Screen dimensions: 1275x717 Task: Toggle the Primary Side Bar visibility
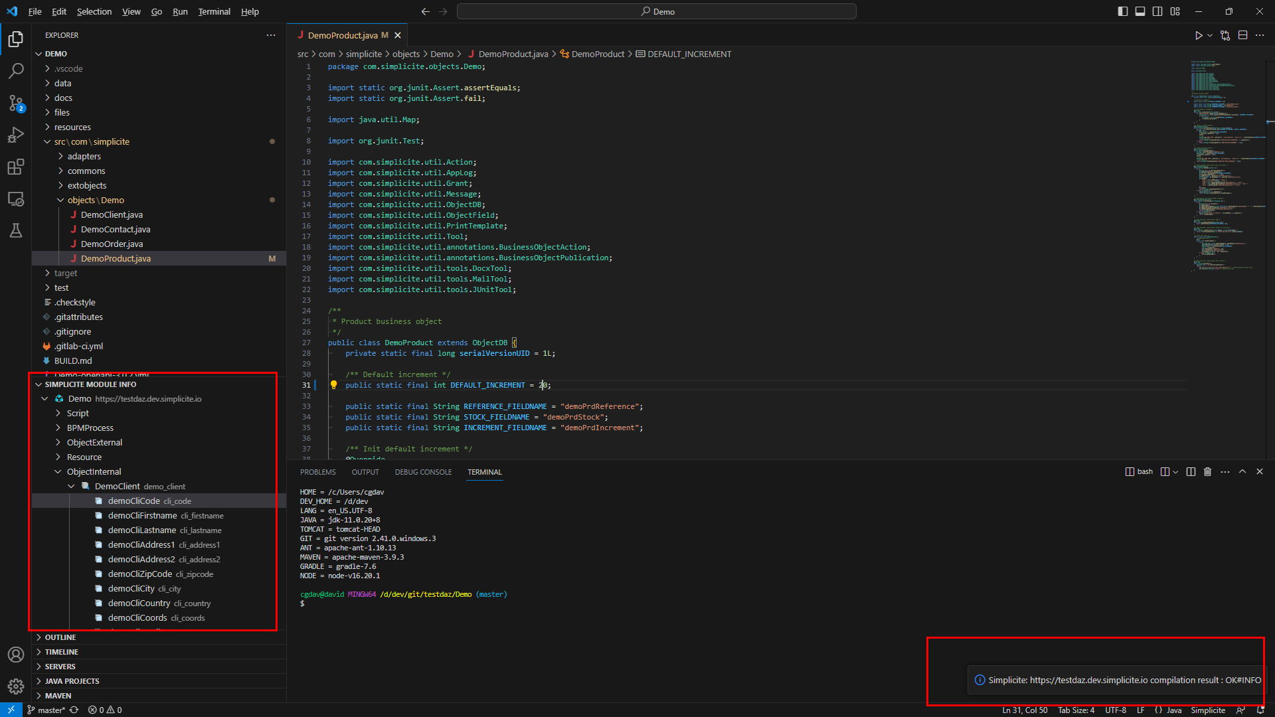pyautogui.click(x=1123, y=11)
